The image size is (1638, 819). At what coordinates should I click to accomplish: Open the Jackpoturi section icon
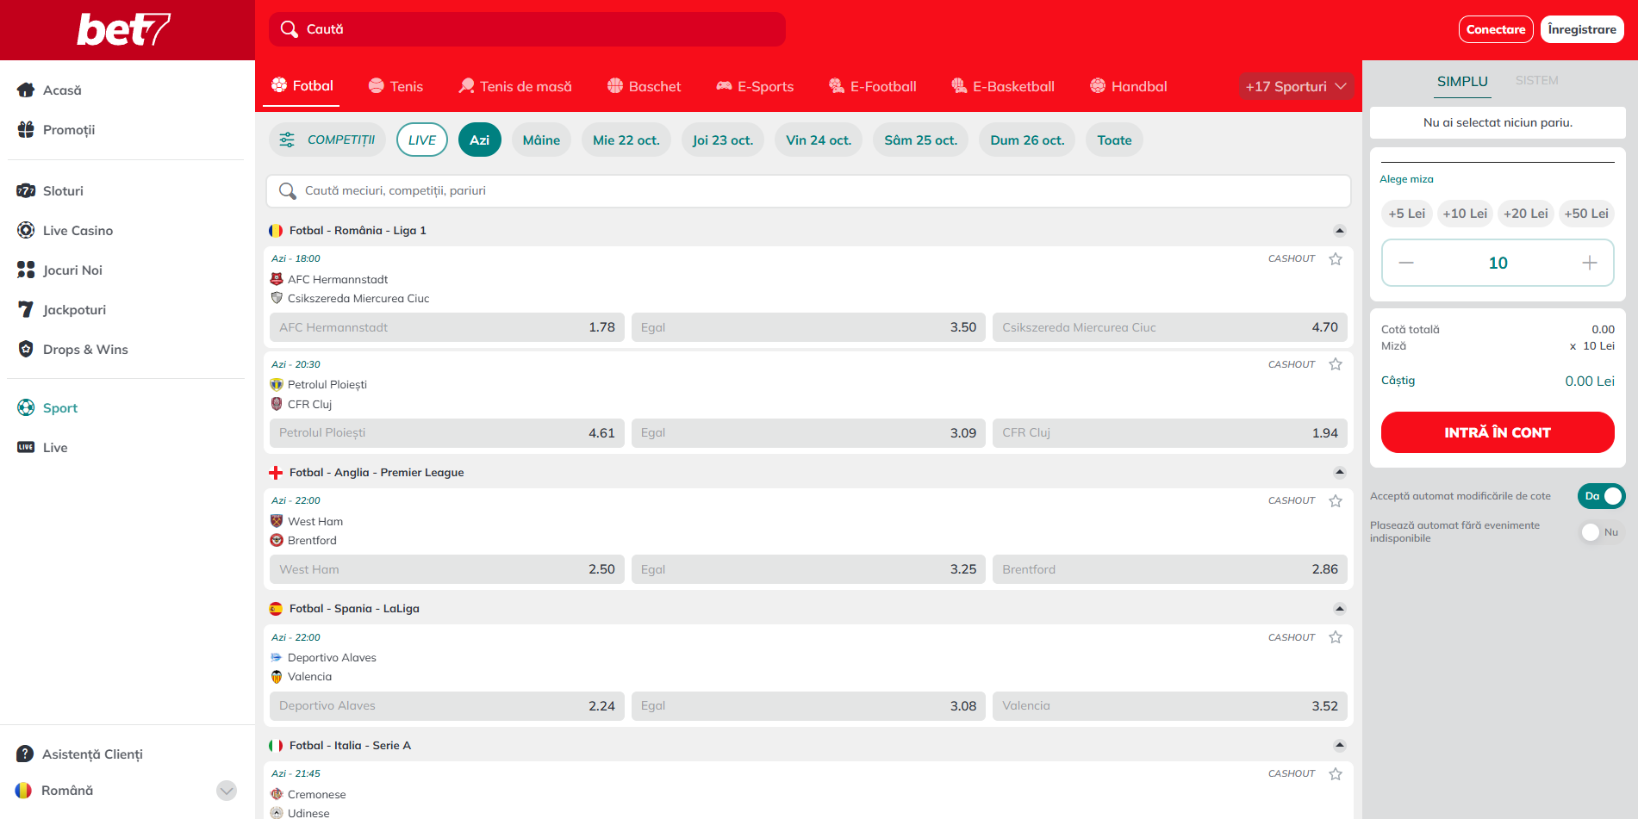pyautogui.click(x=26, y=309)
